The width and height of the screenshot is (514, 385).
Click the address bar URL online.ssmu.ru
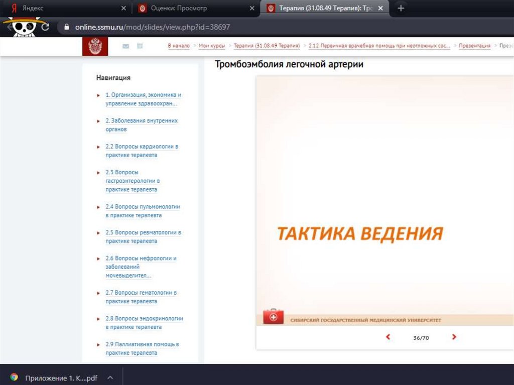coord(153,27)
